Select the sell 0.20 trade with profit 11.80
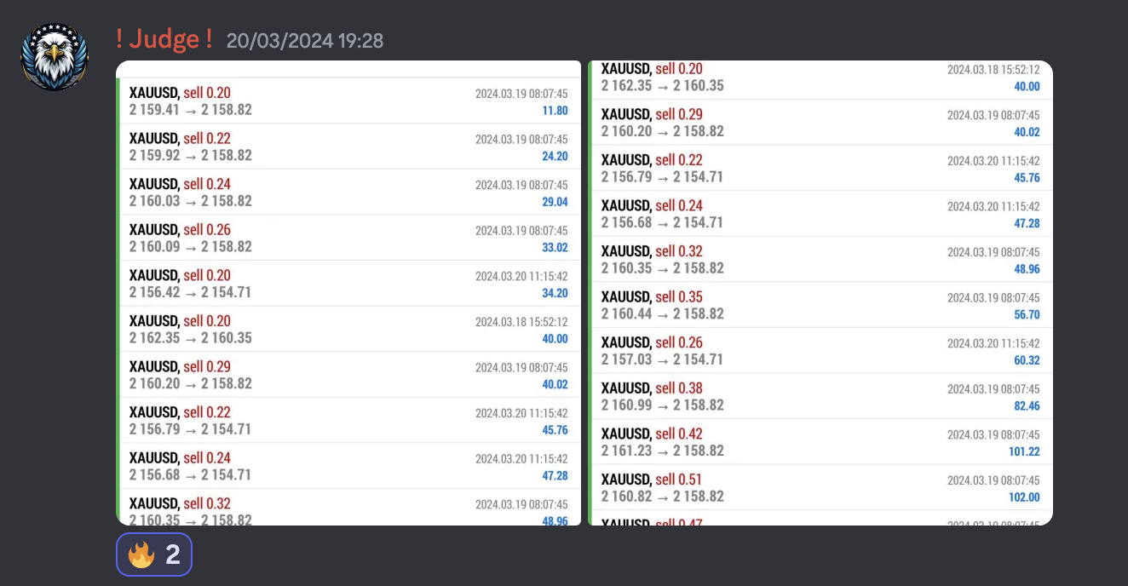 tap(348, 101)
